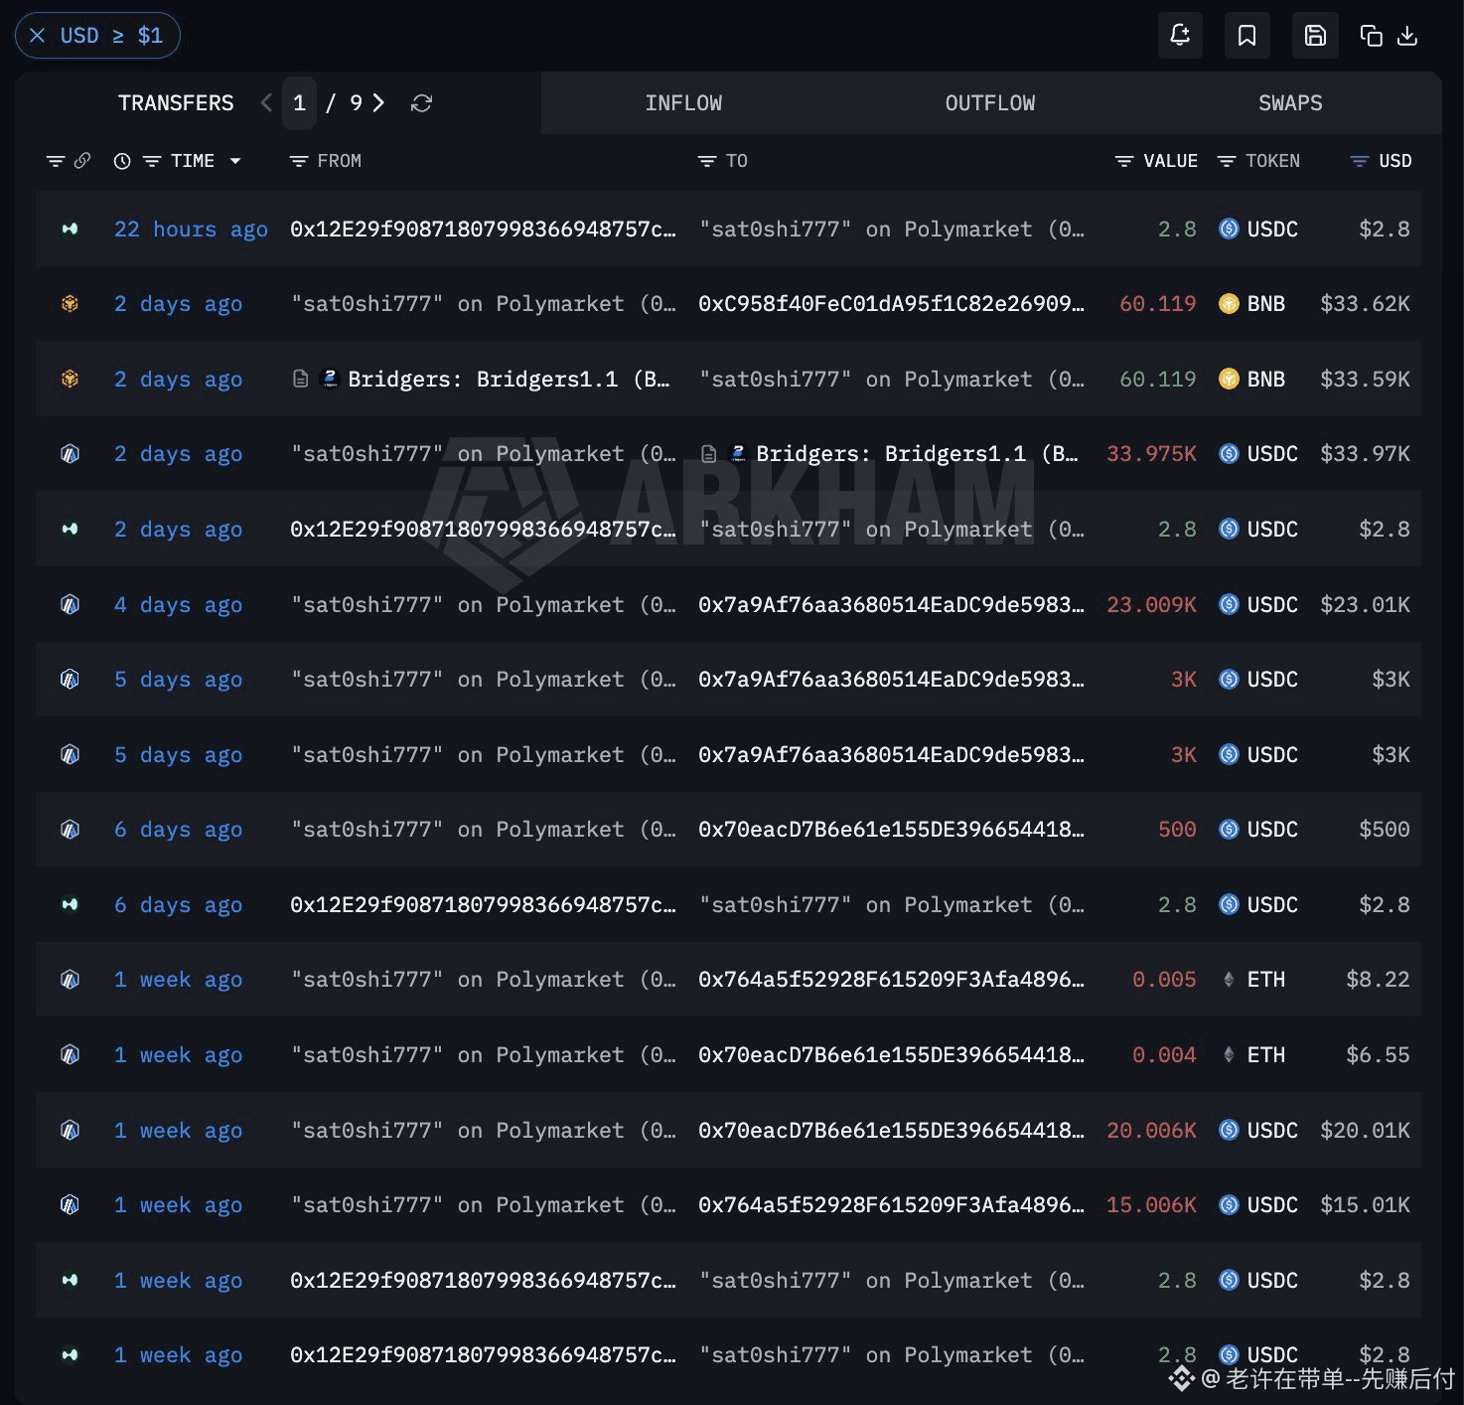Open the TO column filter

click(707, 161)
